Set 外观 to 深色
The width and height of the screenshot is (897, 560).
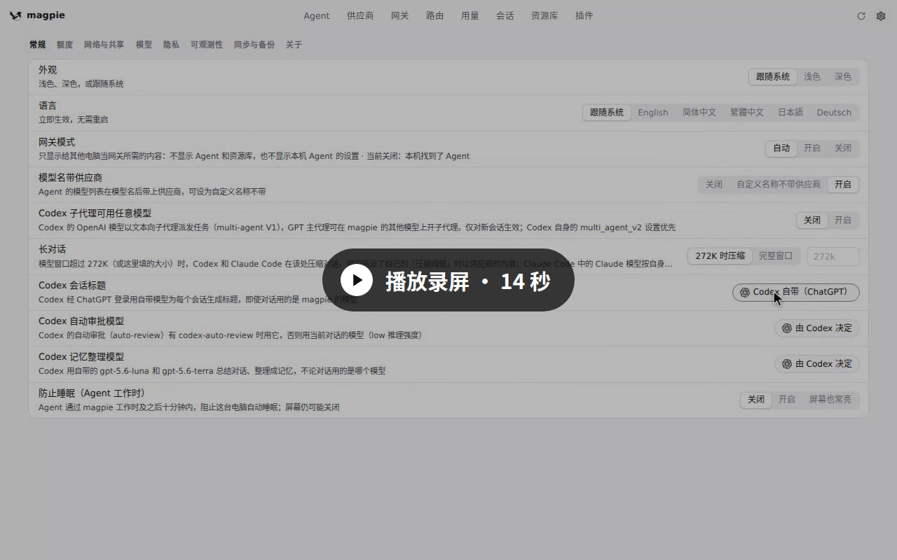pyautogui.click(x=843, y=76)
